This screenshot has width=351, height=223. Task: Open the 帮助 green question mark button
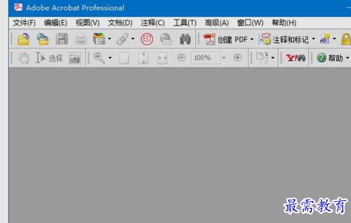tap(330, 58)
